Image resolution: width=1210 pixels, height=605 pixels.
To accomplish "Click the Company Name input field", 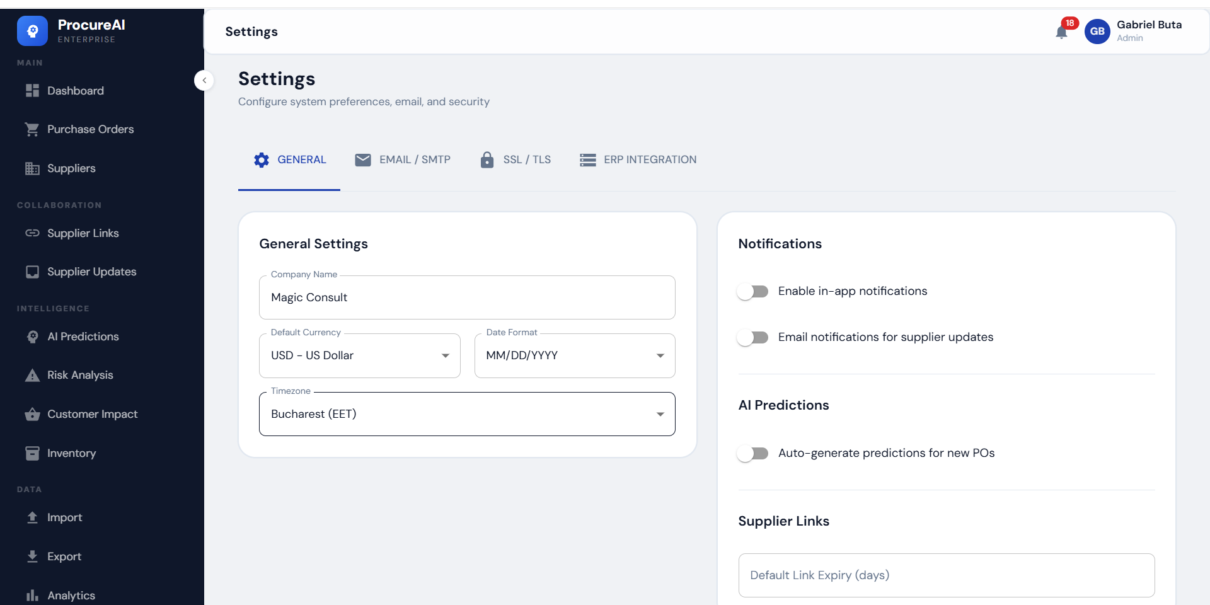I will (x=466, y=297).
